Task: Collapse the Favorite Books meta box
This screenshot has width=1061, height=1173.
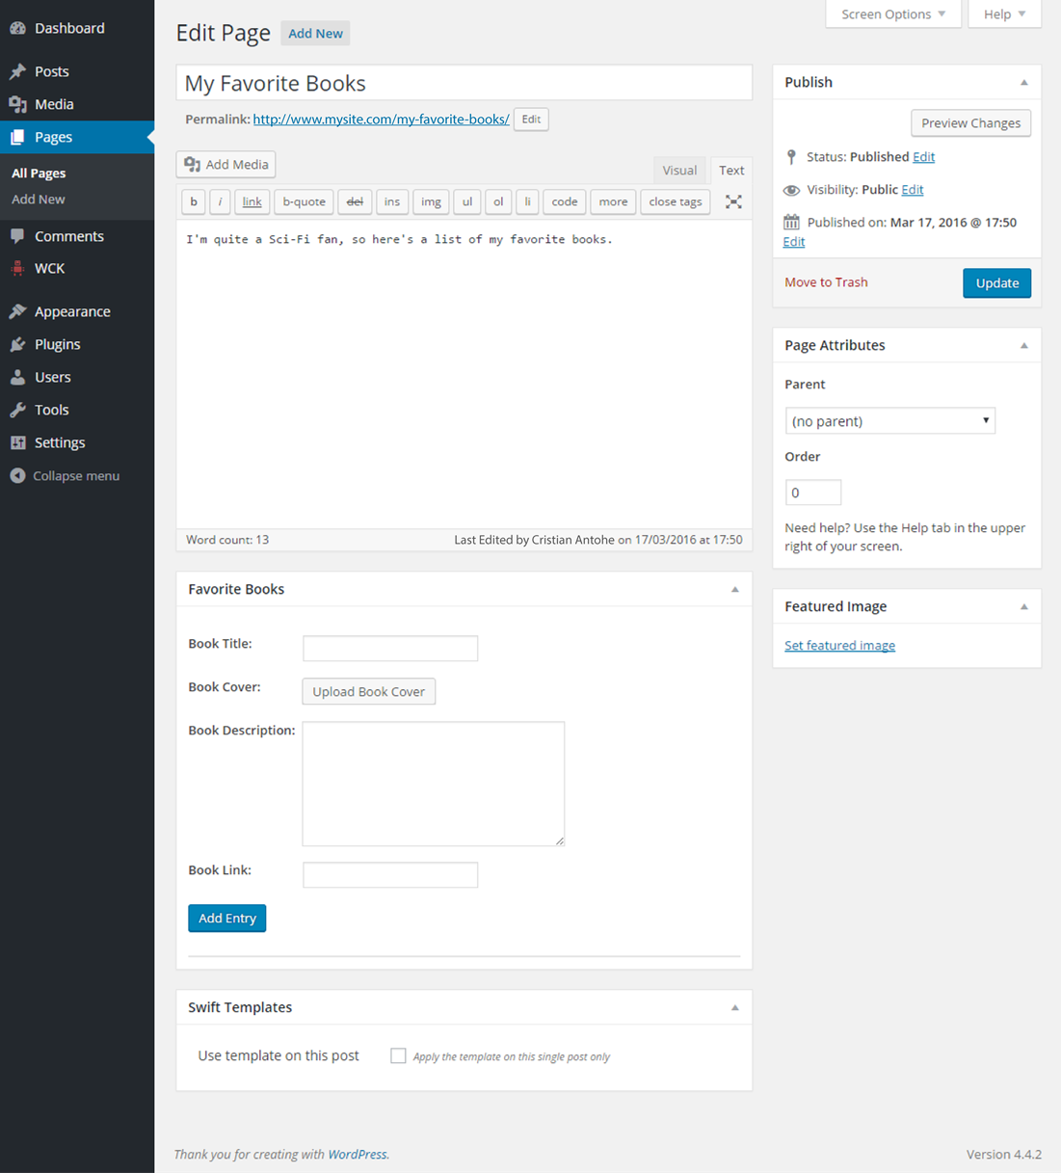Action: pos(735,589)
